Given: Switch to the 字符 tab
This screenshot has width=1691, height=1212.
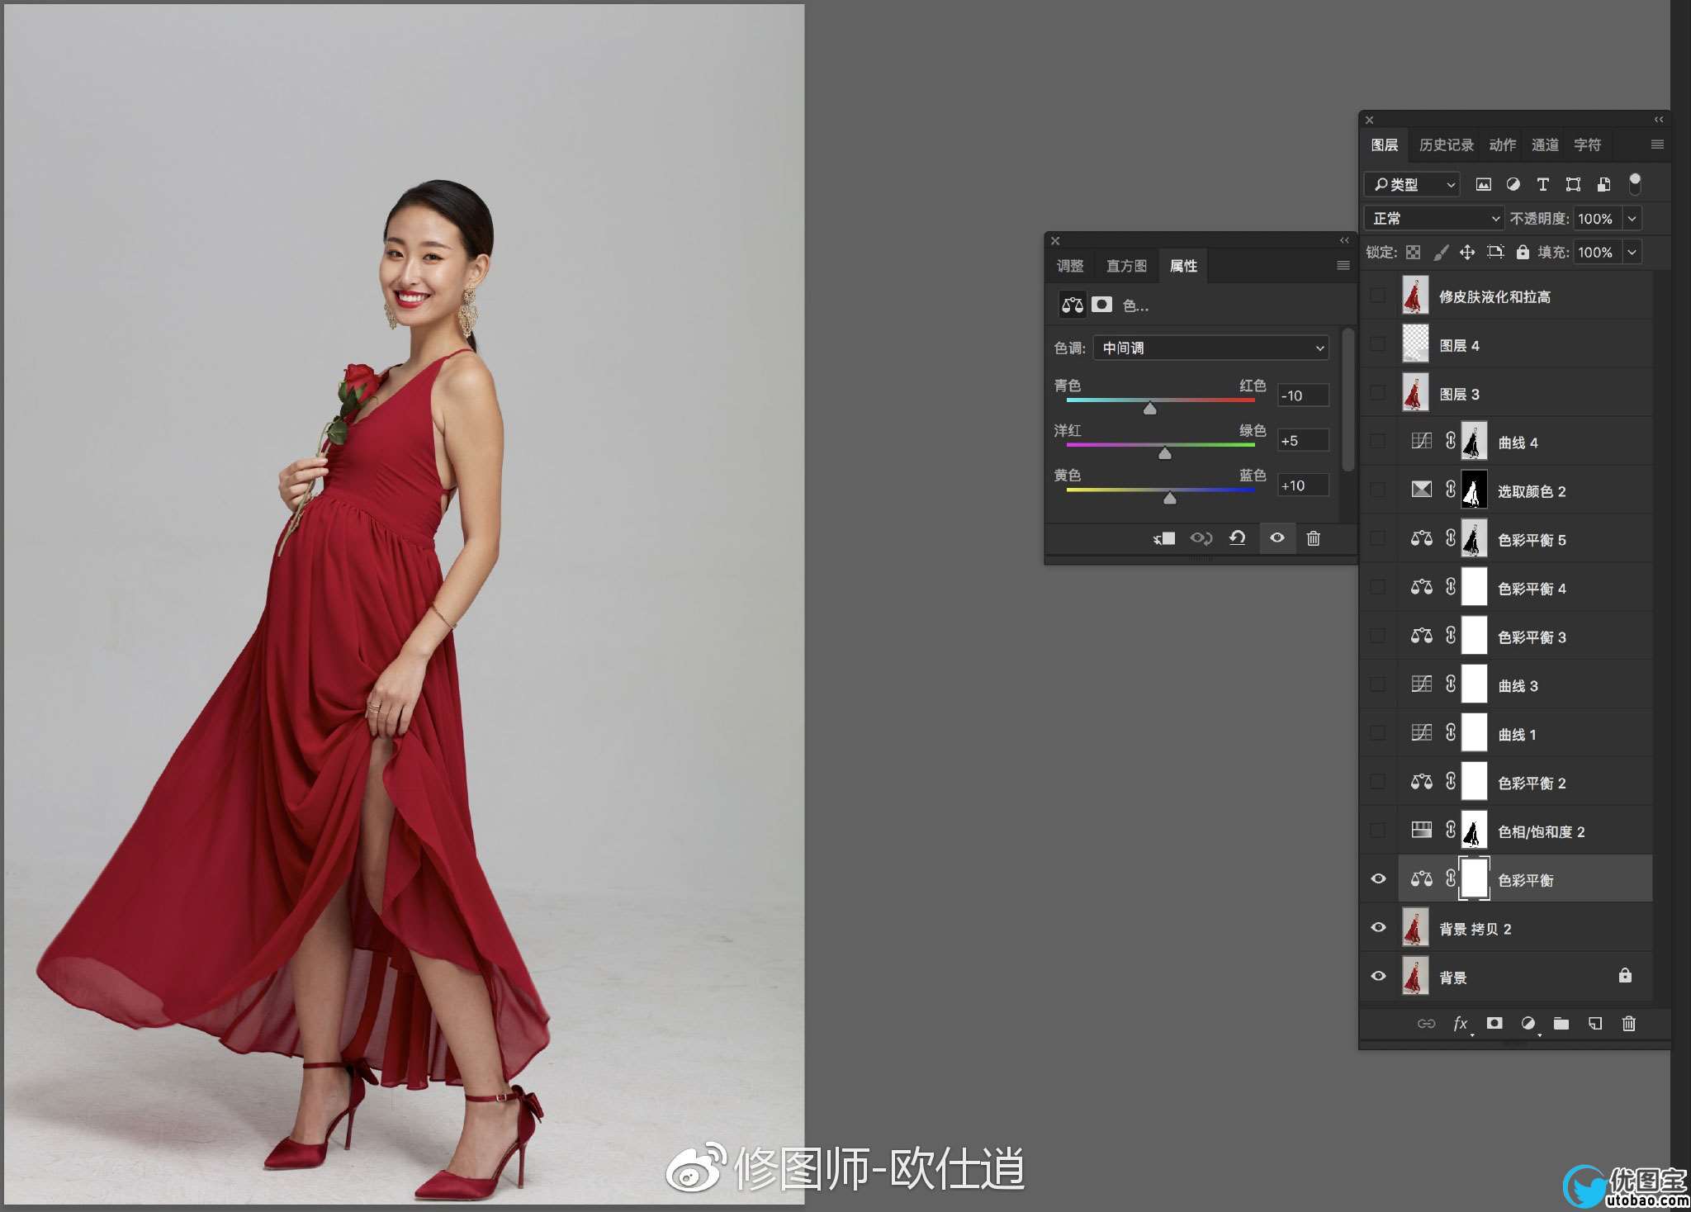Looking at the screenshot, I should tap(1587, 145).
